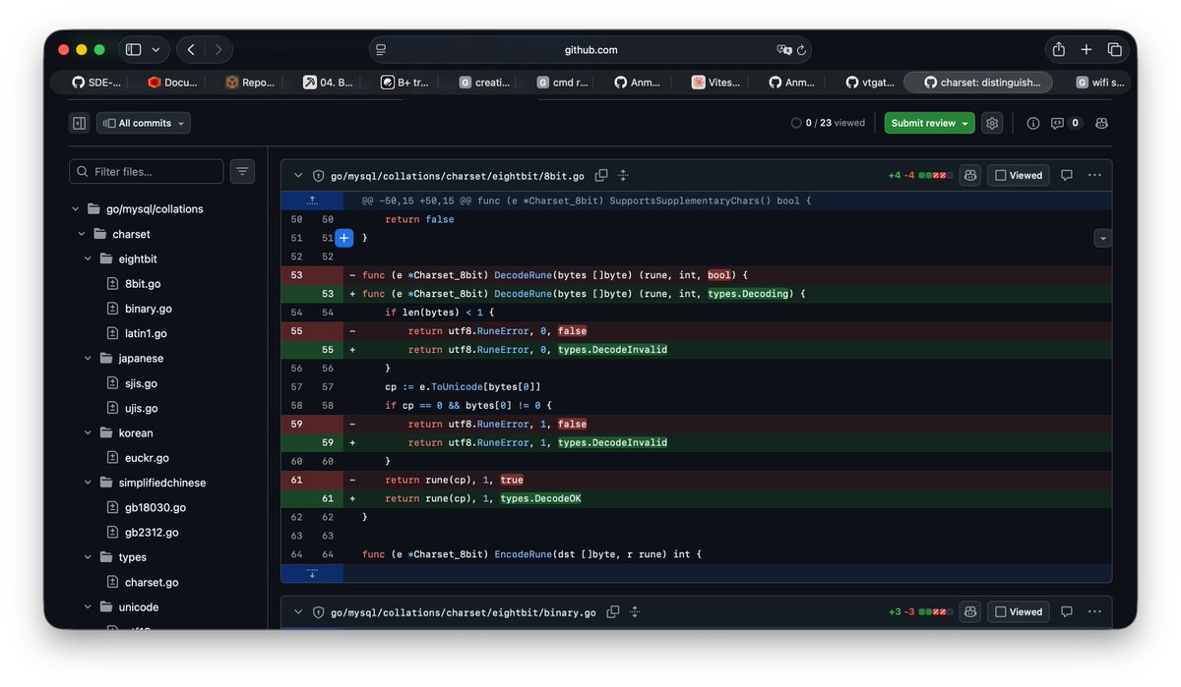Add a comment with the blue plus on line 51
1181x687 pixels.
point(343,238)
